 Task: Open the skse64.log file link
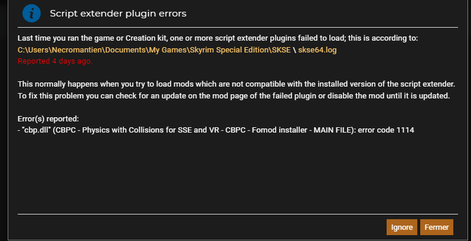tap(317, 50)
